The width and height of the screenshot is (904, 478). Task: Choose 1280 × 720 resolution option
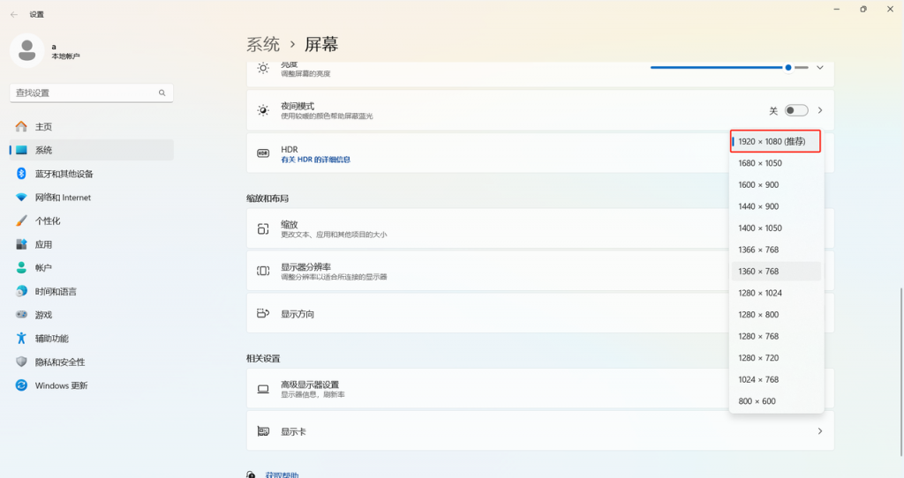click(x=776, y=358)
